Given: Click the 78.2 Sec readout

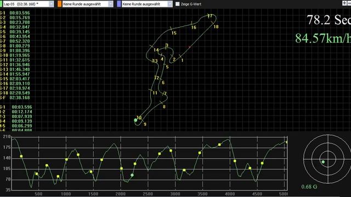Looking at the screenshot, I should [329, 20].
